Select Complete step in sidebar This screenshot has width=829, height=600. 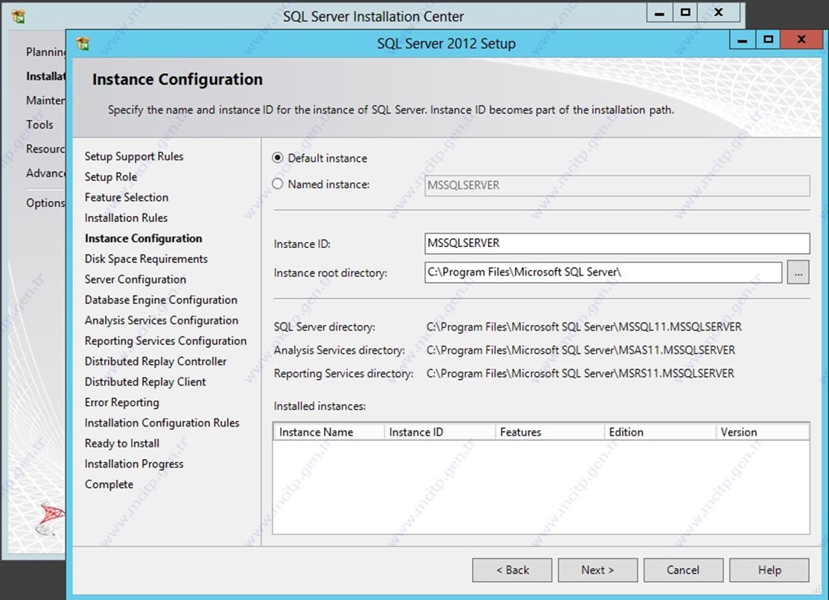[x=109, y=484]
